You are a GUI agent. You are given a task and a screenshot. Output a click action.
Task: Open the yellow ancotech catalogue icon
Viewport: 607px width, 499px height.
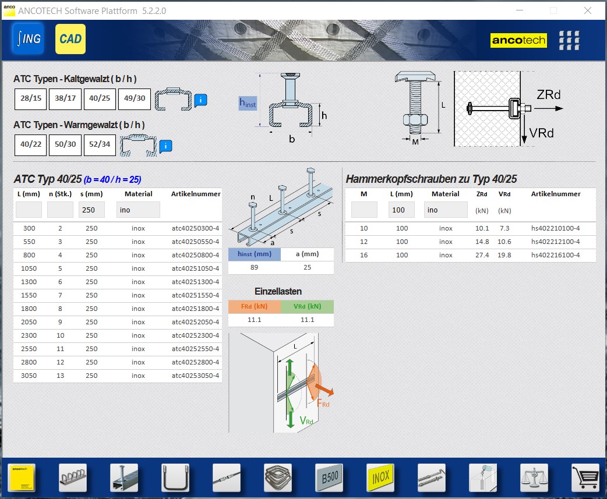[22, 478]
